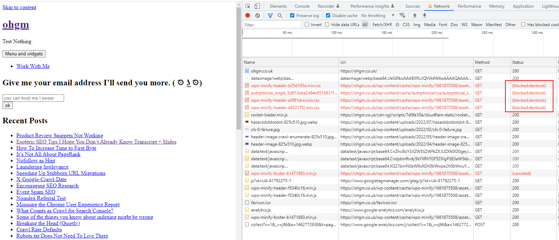Enable the Invert filter checkbox

pos(307,24)
